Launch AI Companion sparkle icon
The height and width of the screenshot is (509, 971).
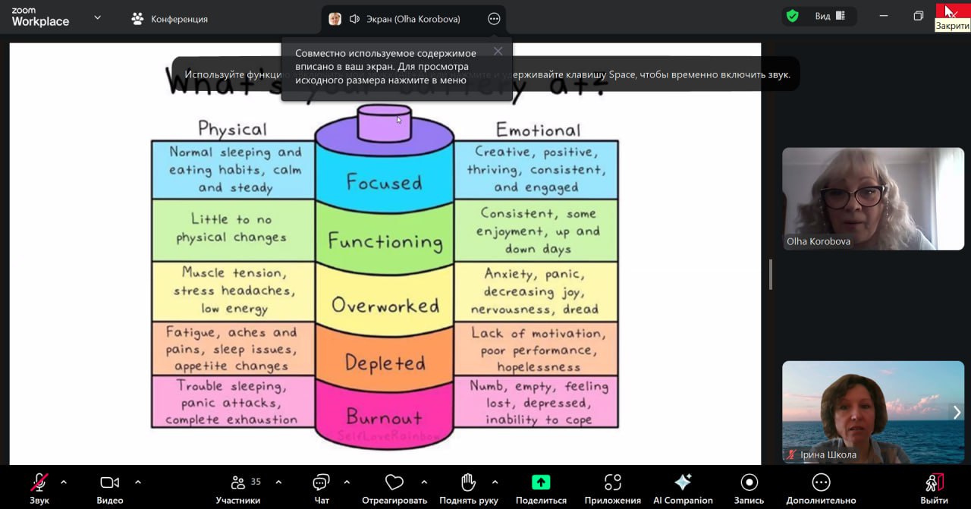click(683, 483)
